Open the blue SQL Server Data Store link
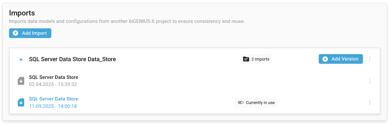Image resolution: width=392 pixels, height=124 pixels. [54, 99]
